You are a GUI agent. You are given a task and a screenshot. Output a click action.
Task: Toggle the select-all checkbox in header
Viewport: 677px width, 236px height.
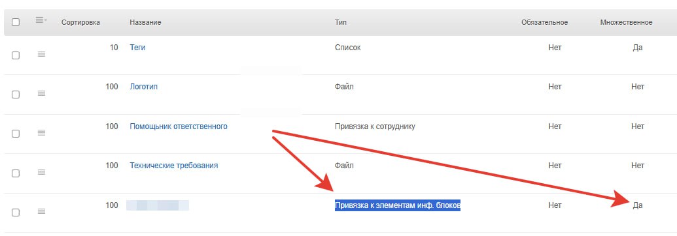click(16, 22)
